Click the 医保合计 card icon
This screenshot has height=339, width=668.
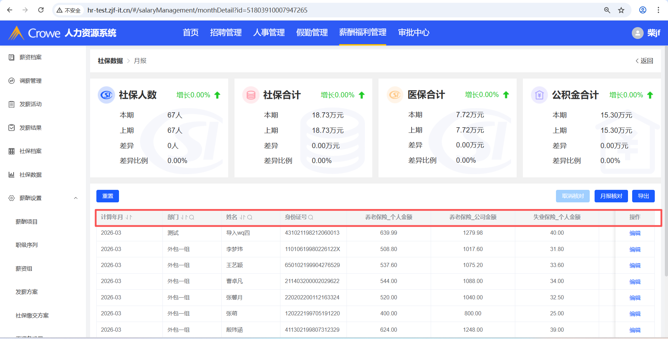pos(395,95)
